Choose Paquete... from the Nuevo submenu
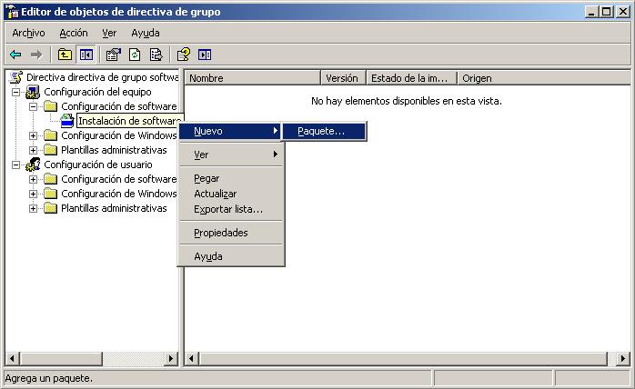This screenshot has width=635, height=389. (x=321, y=131)
